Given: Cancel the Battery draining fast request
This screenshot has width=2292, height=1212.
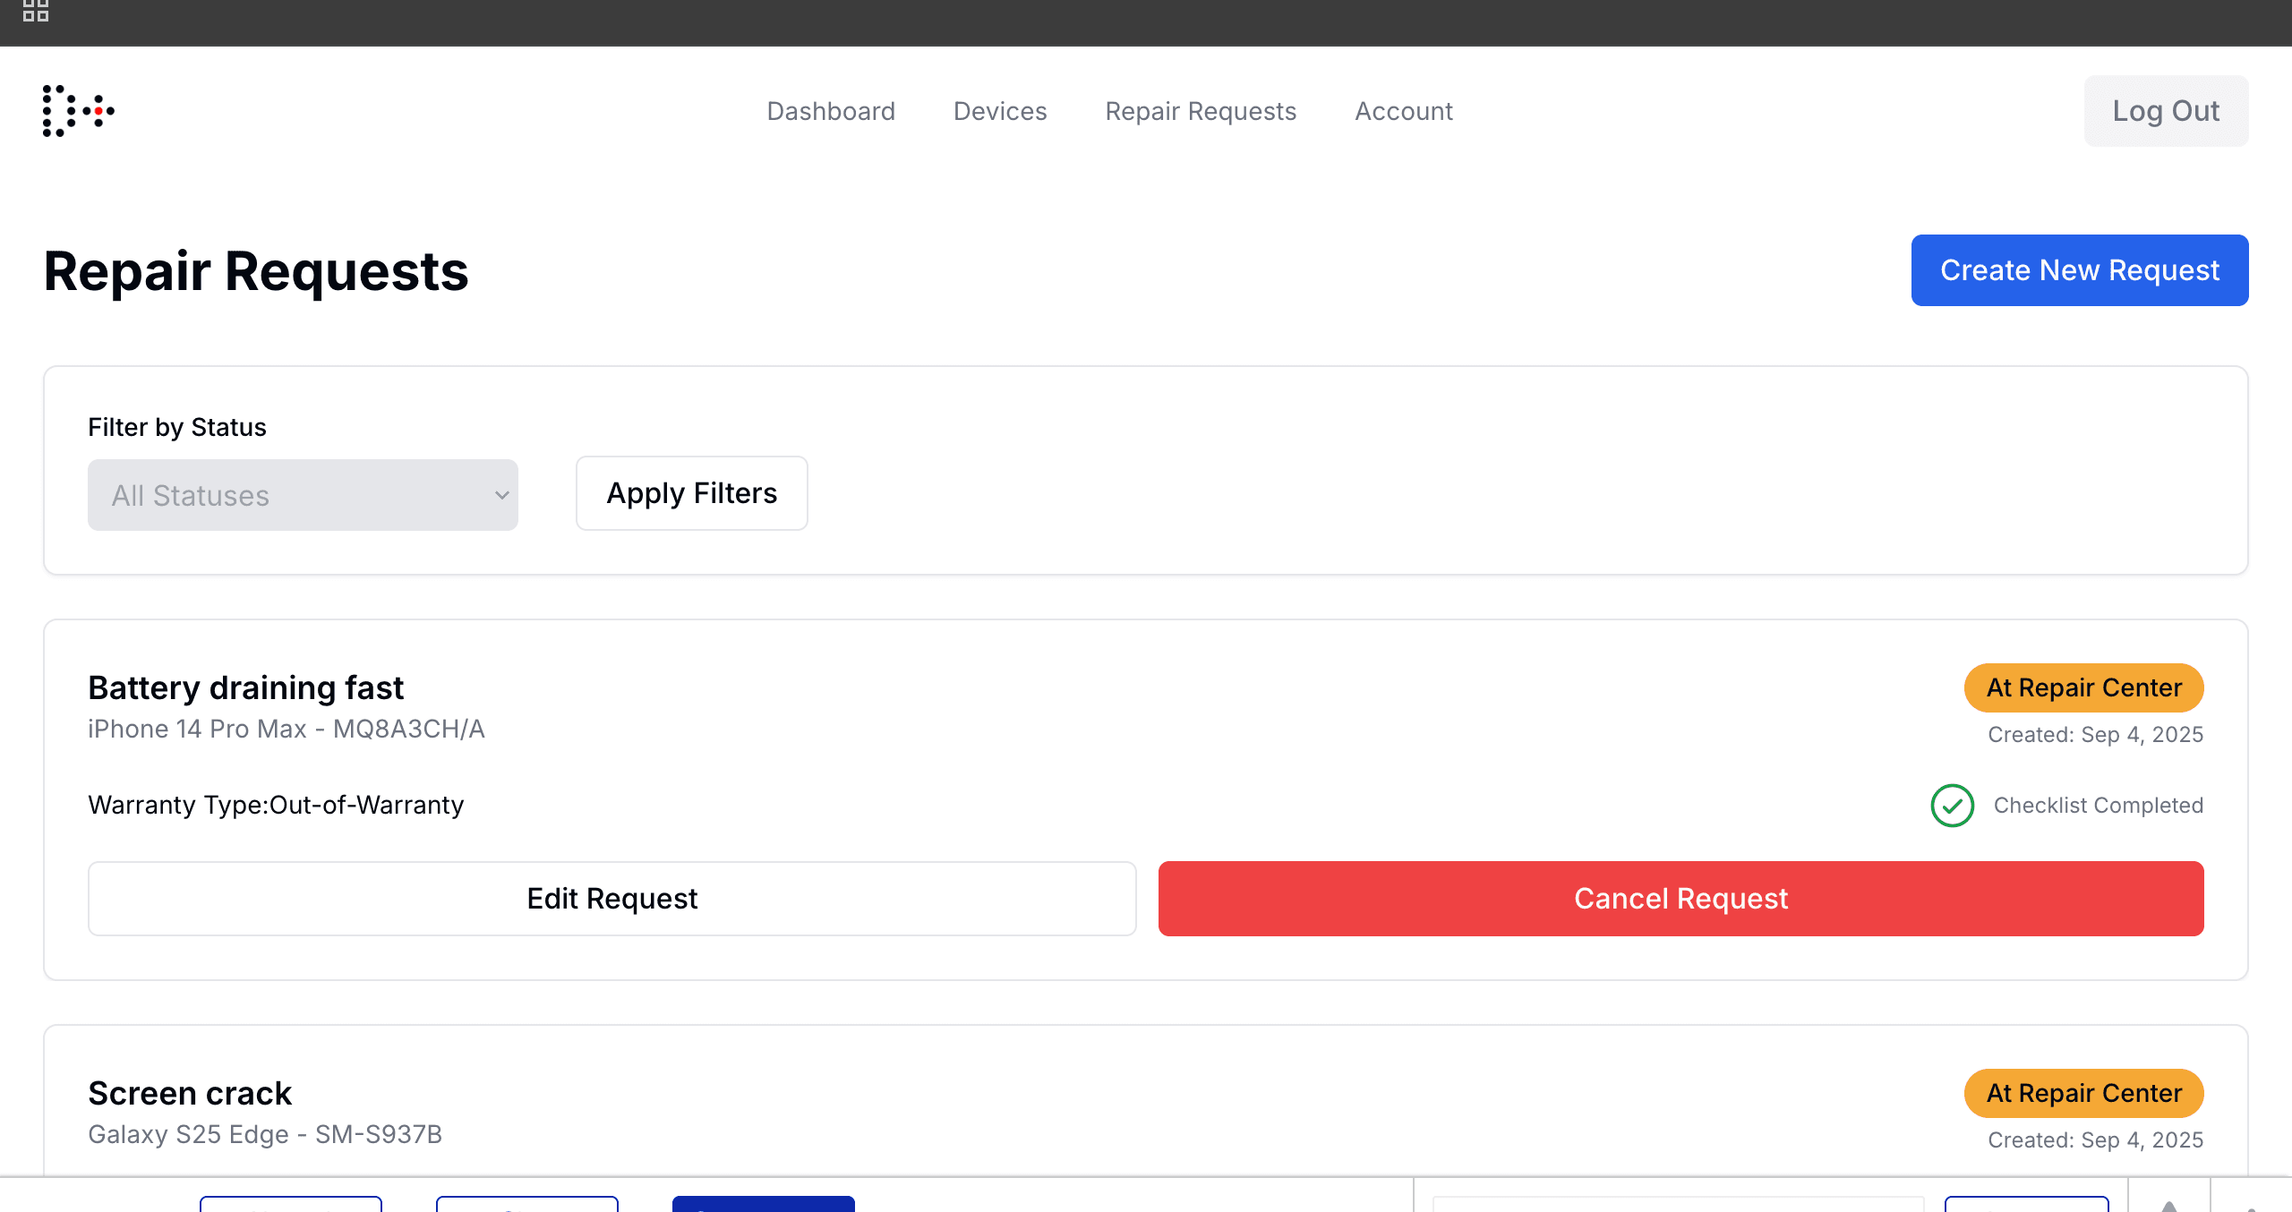Looking at the screenshot, I should [1679, 898].
